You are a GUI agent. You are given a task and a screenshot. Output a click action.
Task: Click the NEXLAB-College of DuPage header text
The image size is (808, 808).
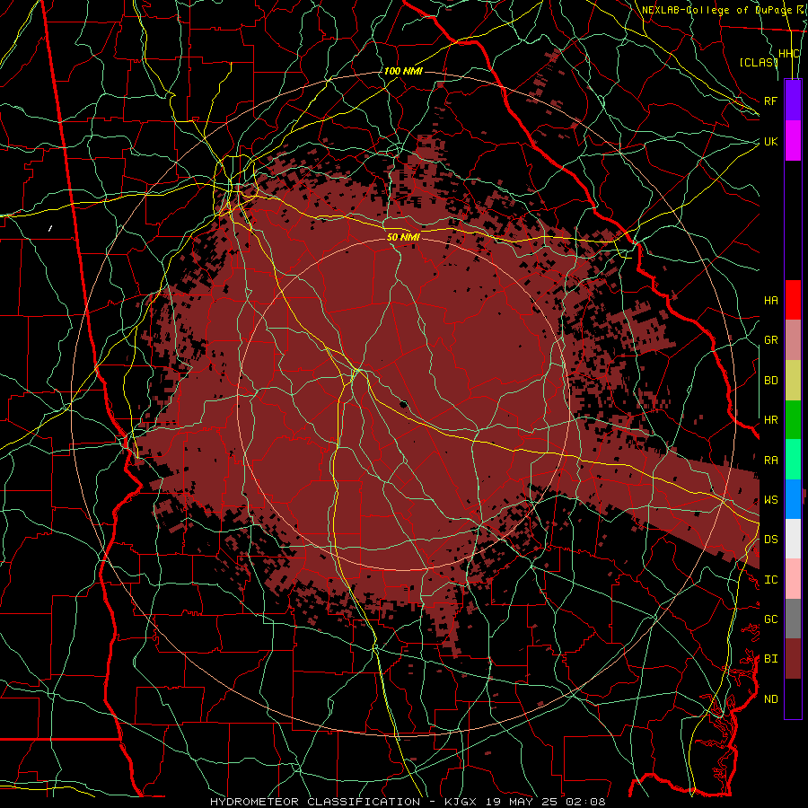pyautogui.click(x=716, y=10)
